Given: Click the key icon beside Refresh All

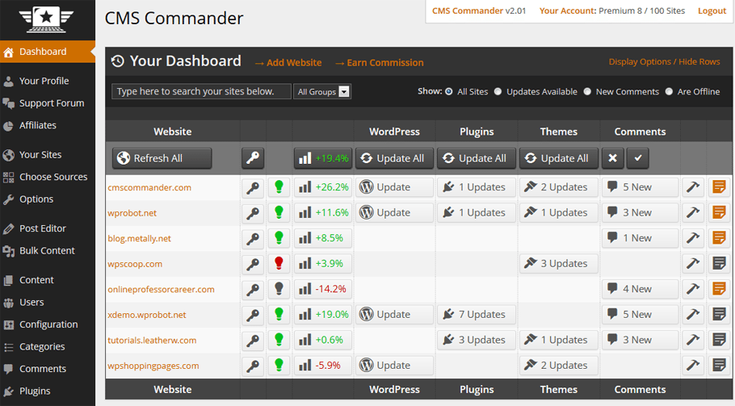Looking at the screenshot, I should pyautogui.click(x=253, y=158).
